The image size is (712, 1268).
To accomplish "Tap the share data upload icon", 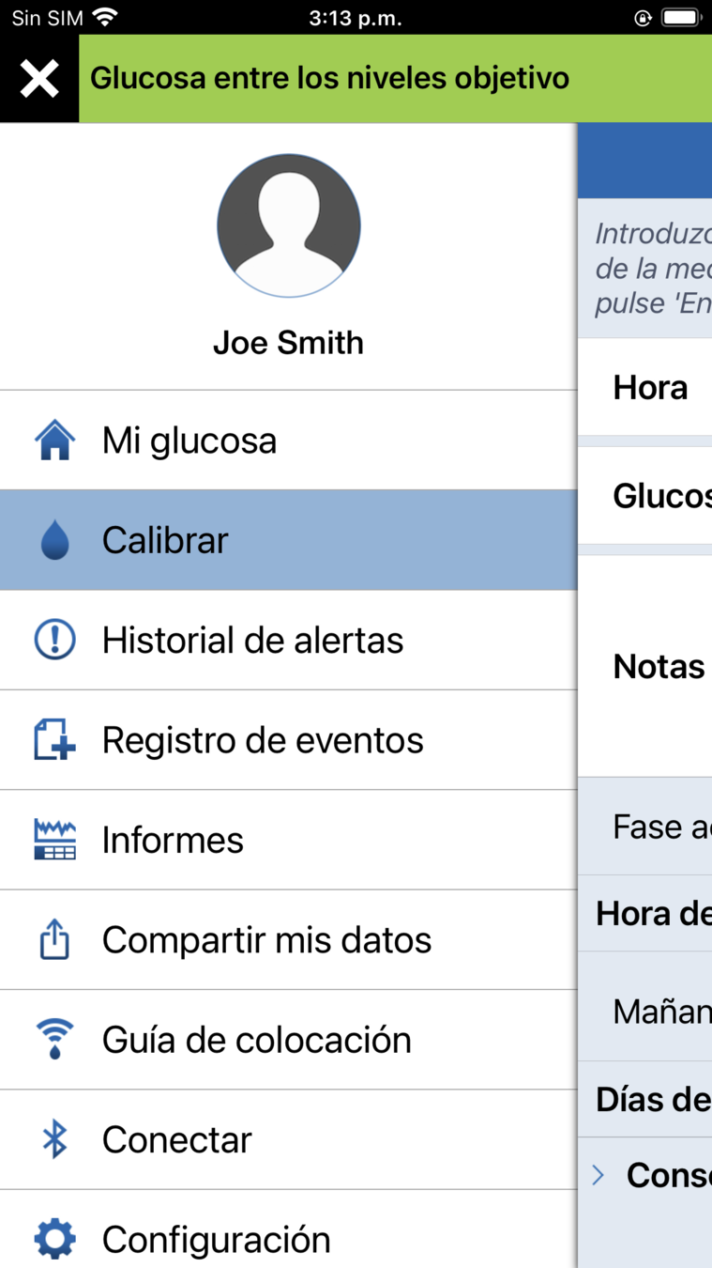I will click(x=54, y=940).
